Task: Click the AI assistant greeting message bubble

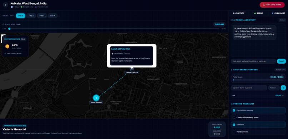Action: coord(254,33)
